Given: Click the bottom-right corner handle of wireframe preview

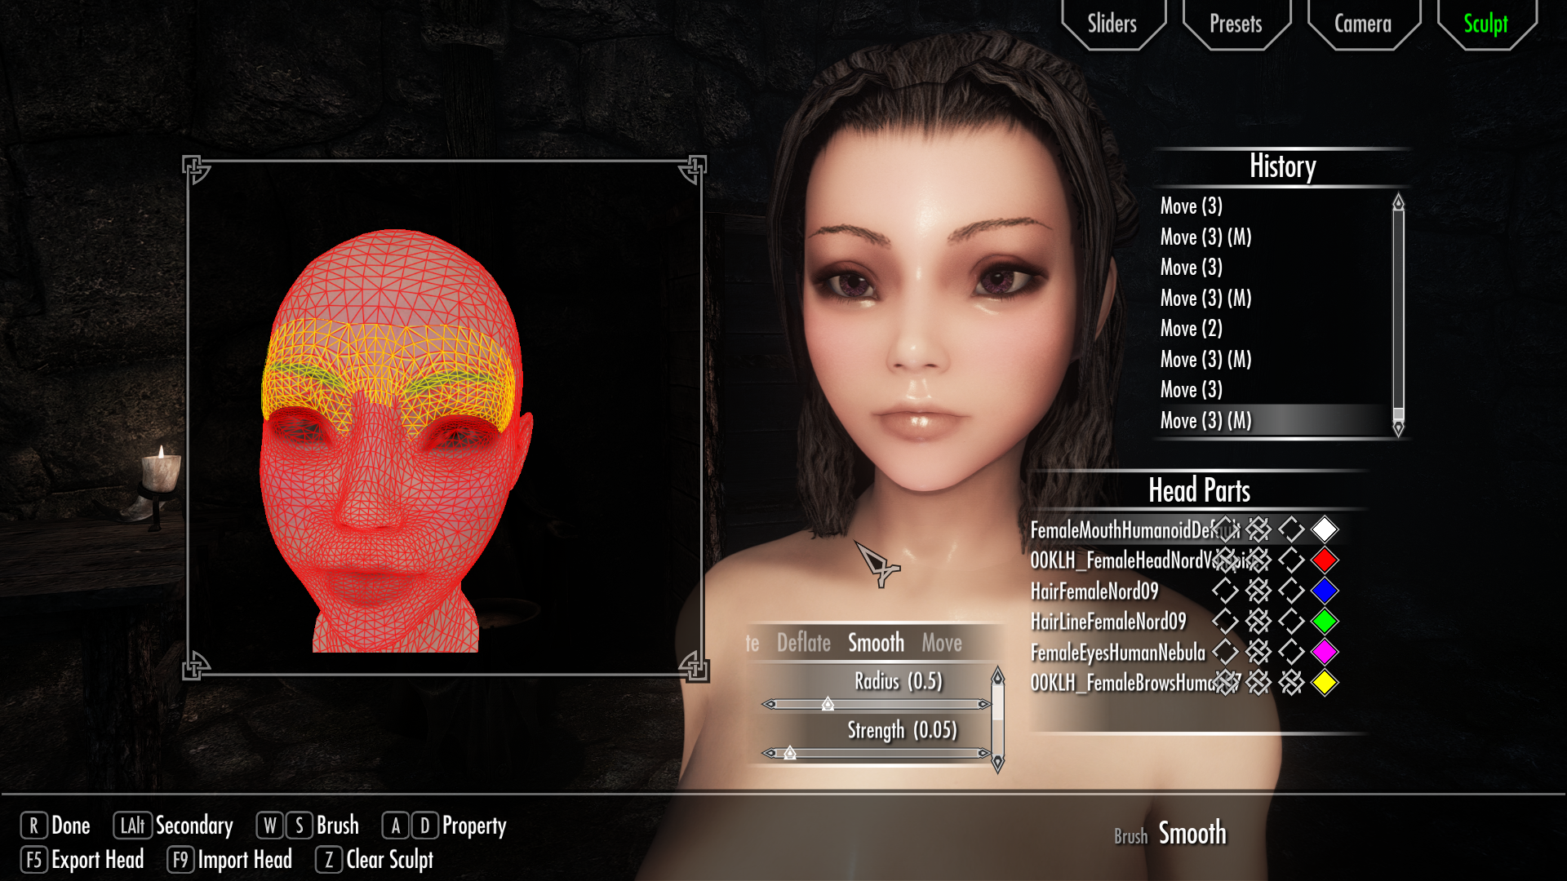Looking at the screenshot, I should (x=694, y=666).
